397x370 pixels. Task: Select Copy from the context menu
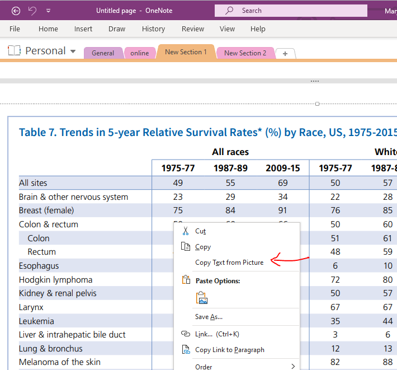[202, 247]
